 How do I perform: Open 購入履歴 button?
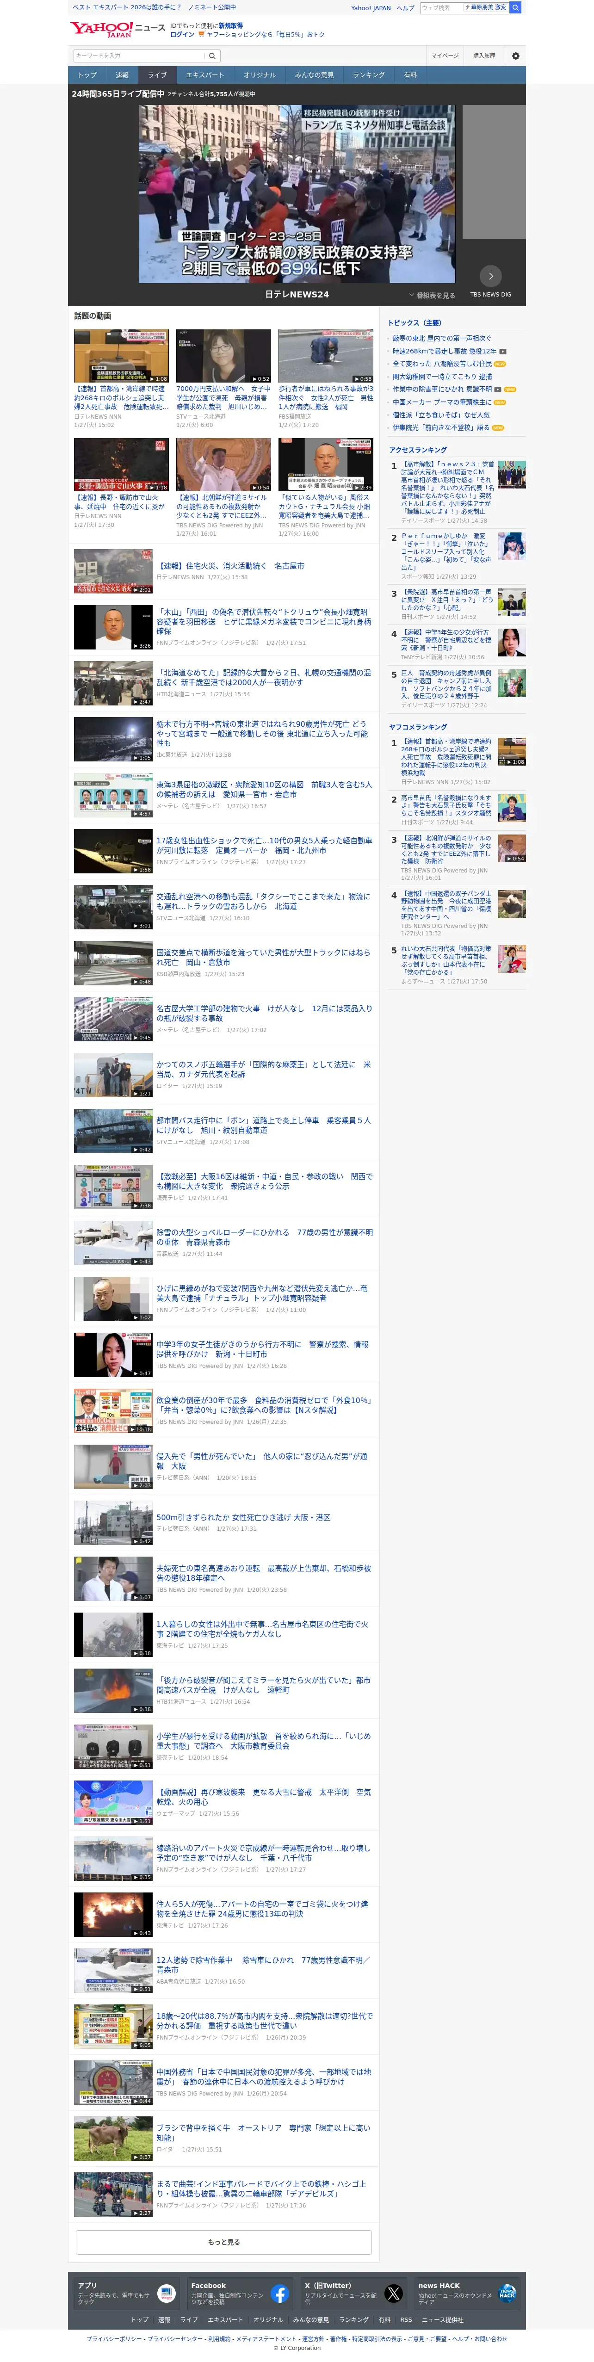click(484, 56)
